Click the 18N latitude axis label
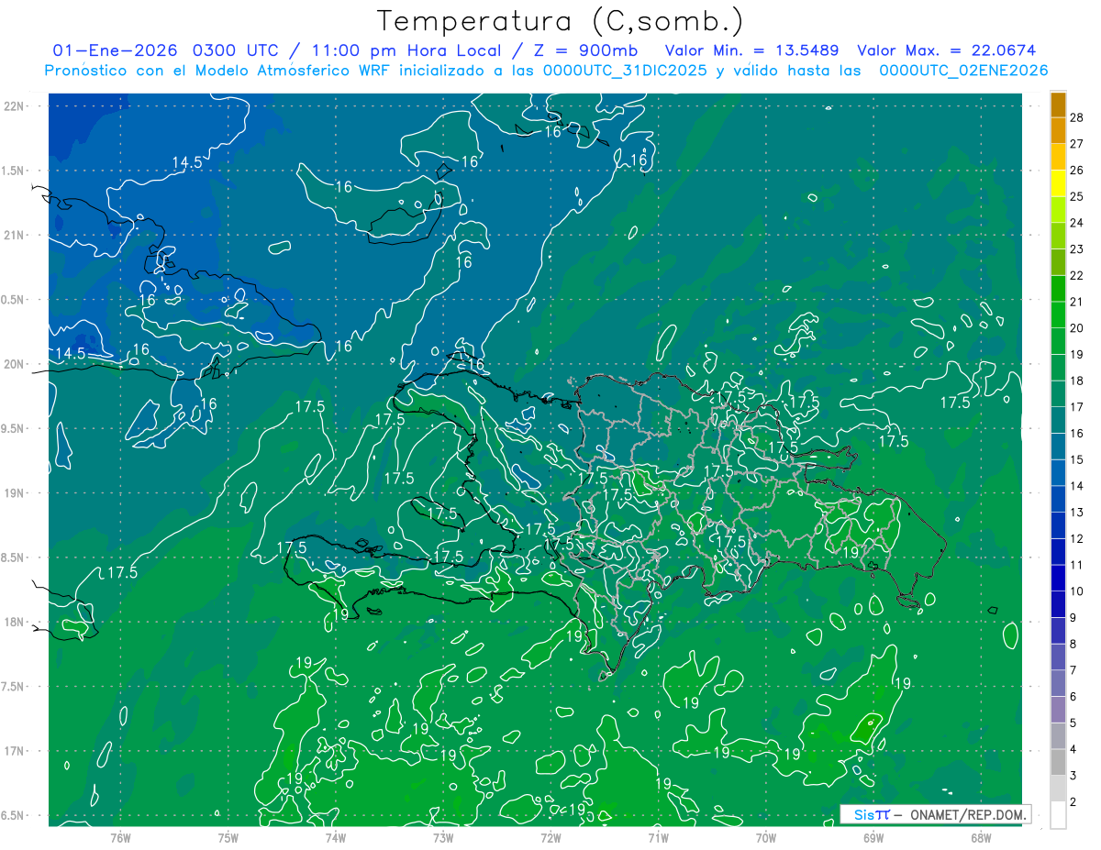1101x850 pixels. (13, 623)
